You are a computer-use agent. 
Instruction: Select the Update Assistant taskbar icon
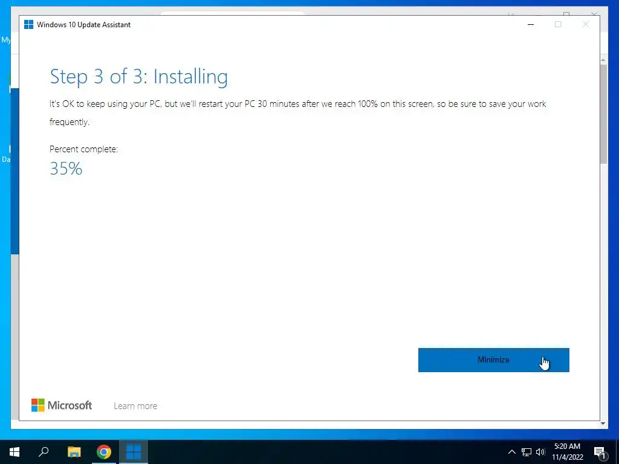click(134, 452)
